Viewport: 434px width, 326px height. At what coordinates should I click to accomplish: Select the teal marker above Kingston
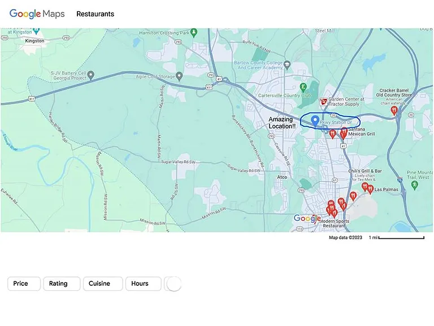tap(36, 30)
